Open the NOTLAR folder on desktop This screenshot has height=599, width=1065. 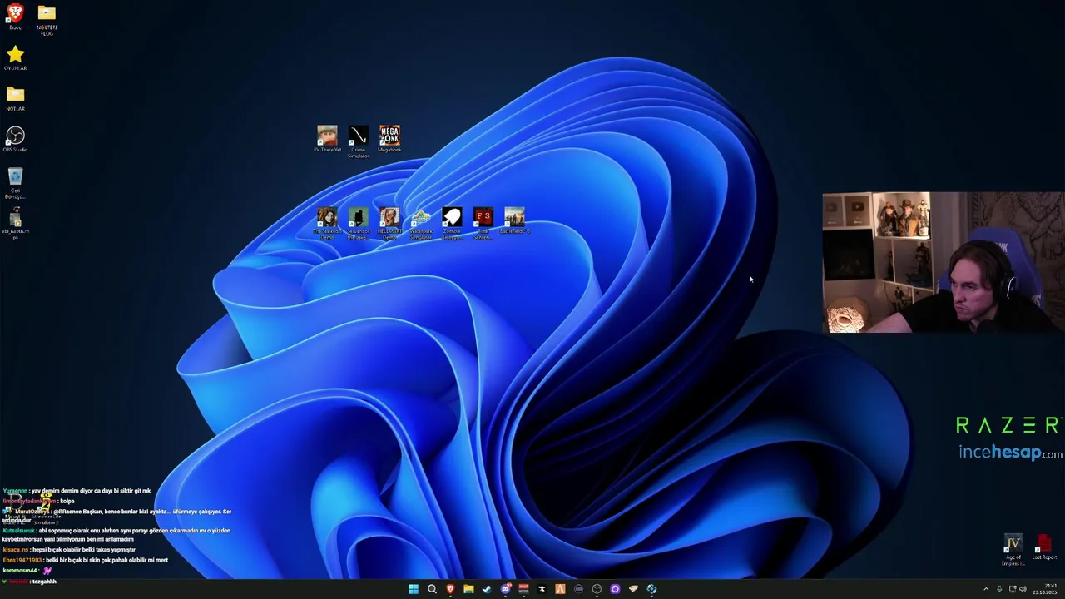tap(15, 97)
